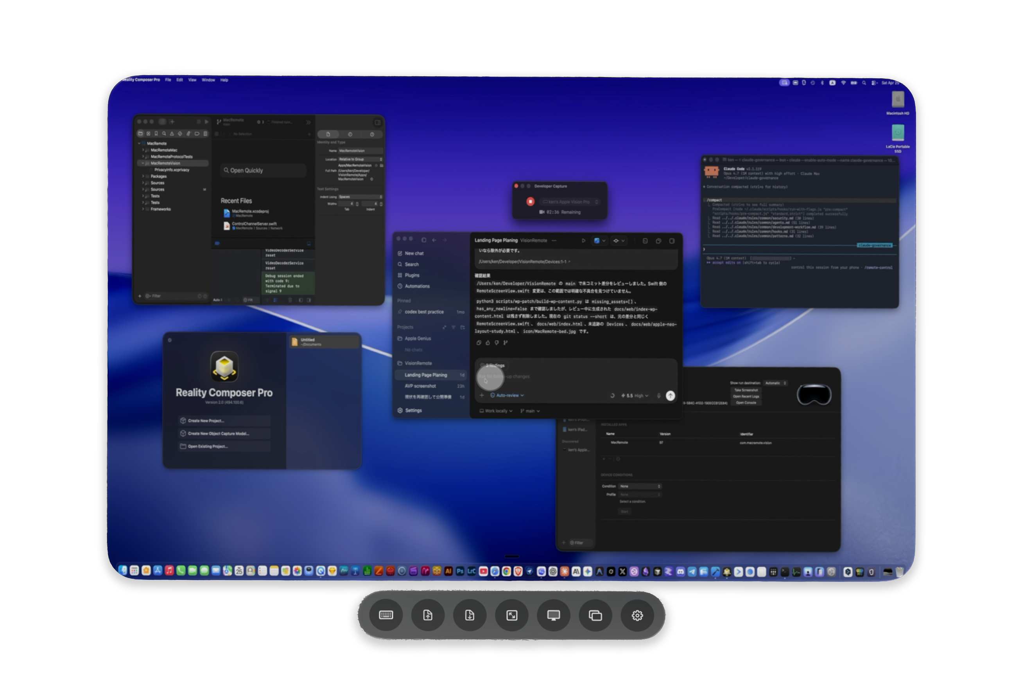Copy the chat response with copy icon
The width and height of the screenshot is (1022, 682).
[479, 343]
